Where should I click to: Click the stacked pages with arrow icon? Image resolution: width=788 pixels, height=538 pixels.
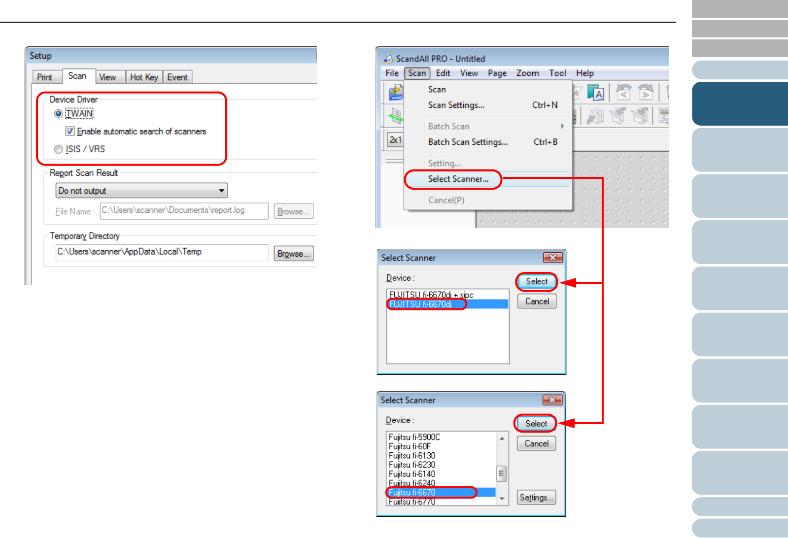pos(595,116)
